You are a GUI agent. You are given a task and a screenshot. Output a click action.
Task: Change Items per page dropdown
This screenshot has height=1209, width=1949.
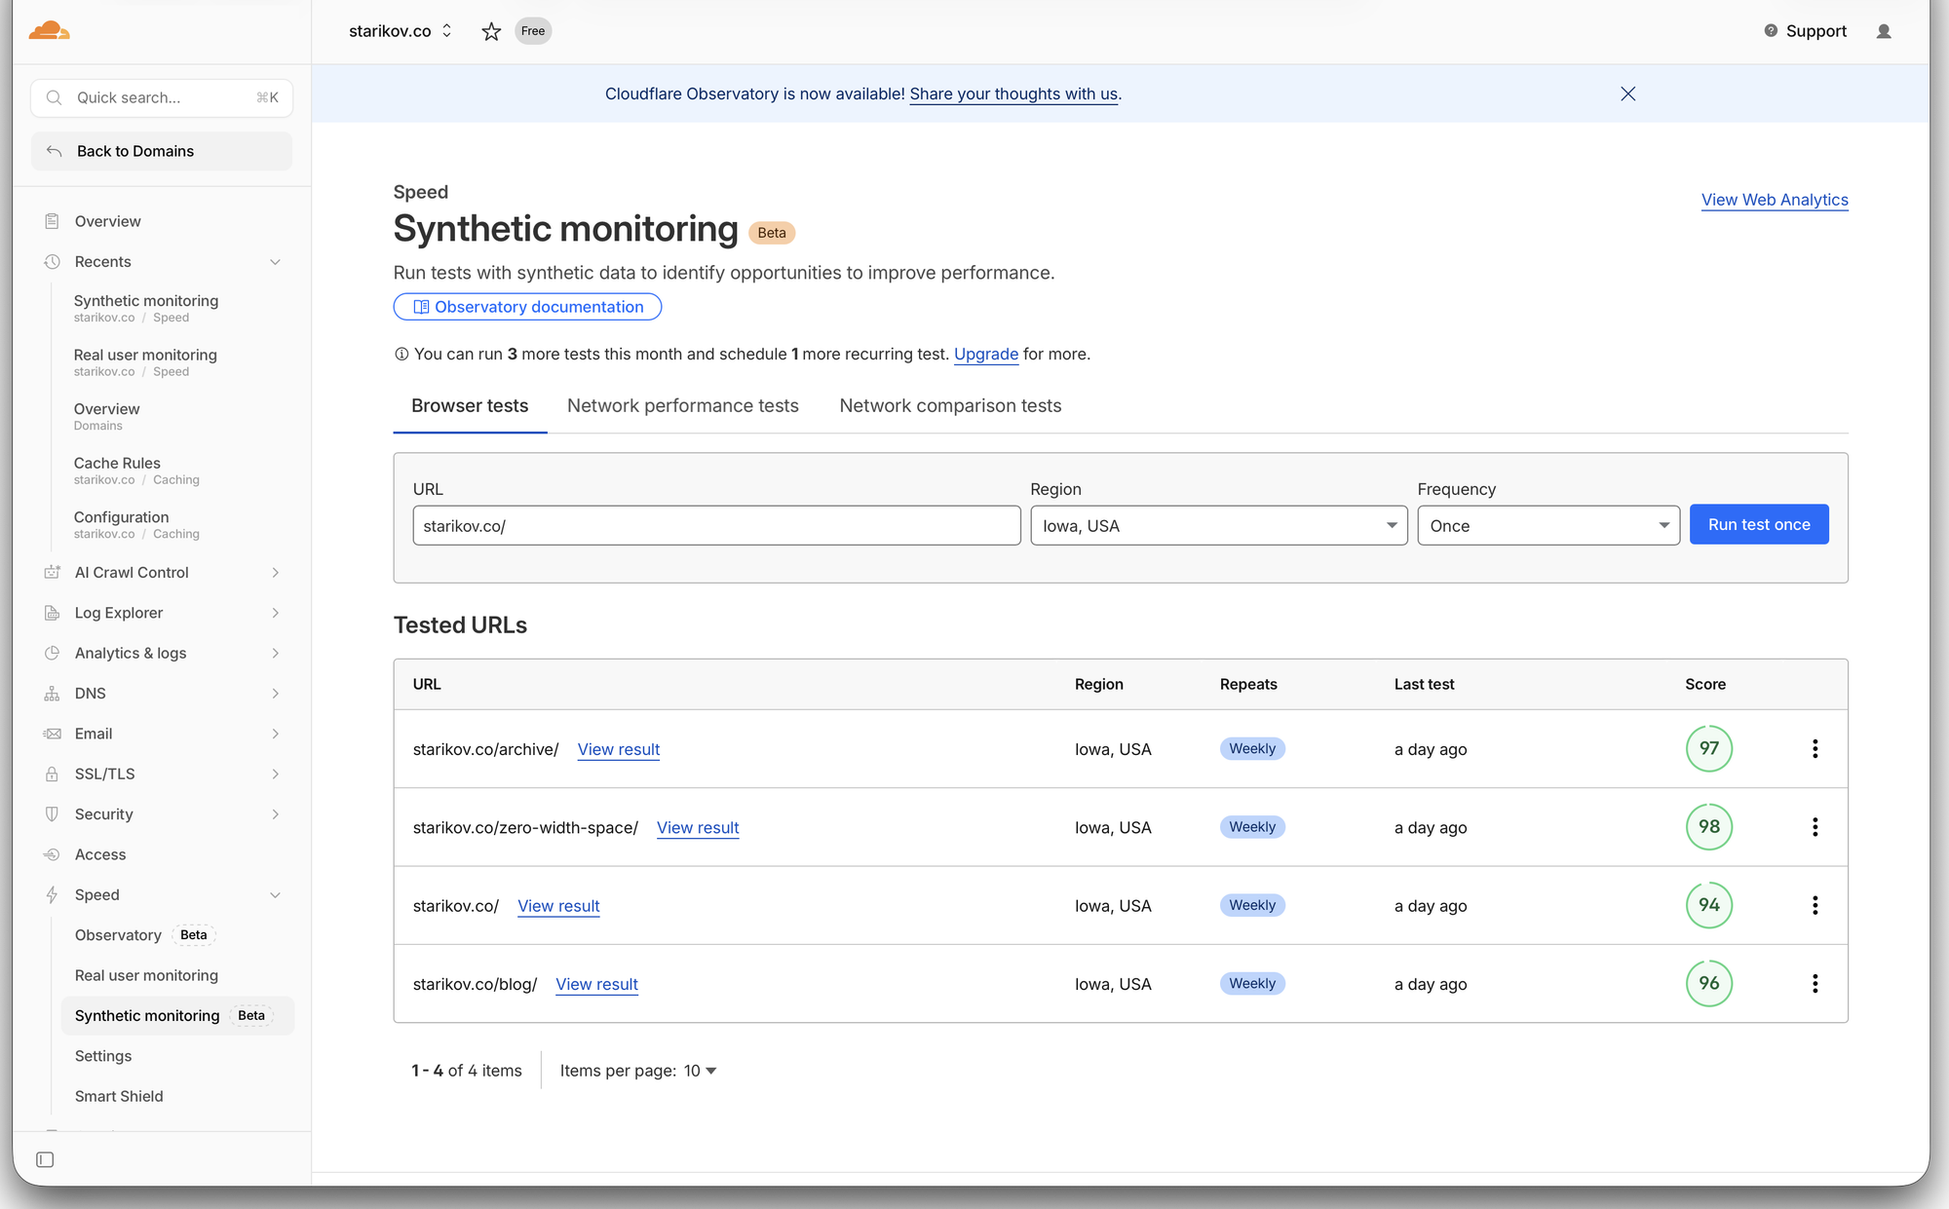tap(700, 1071)
